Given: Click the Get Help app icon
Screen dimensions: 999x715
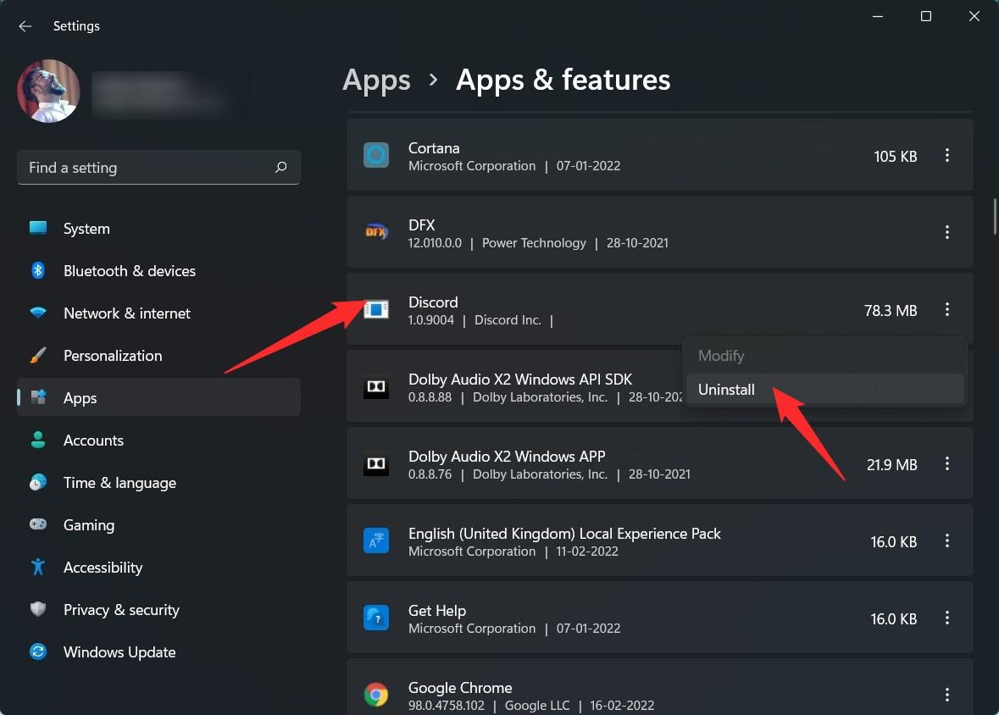Looking at the screenshot, I should (x=376, y=618).
